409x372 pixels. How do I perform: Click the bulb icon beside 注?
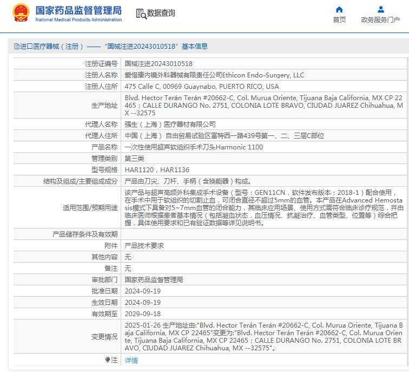[x=108, y=360]
